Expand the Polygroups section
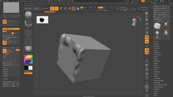Image resolution: width=173 pixels, height=97 pixels. pos(157,68)
